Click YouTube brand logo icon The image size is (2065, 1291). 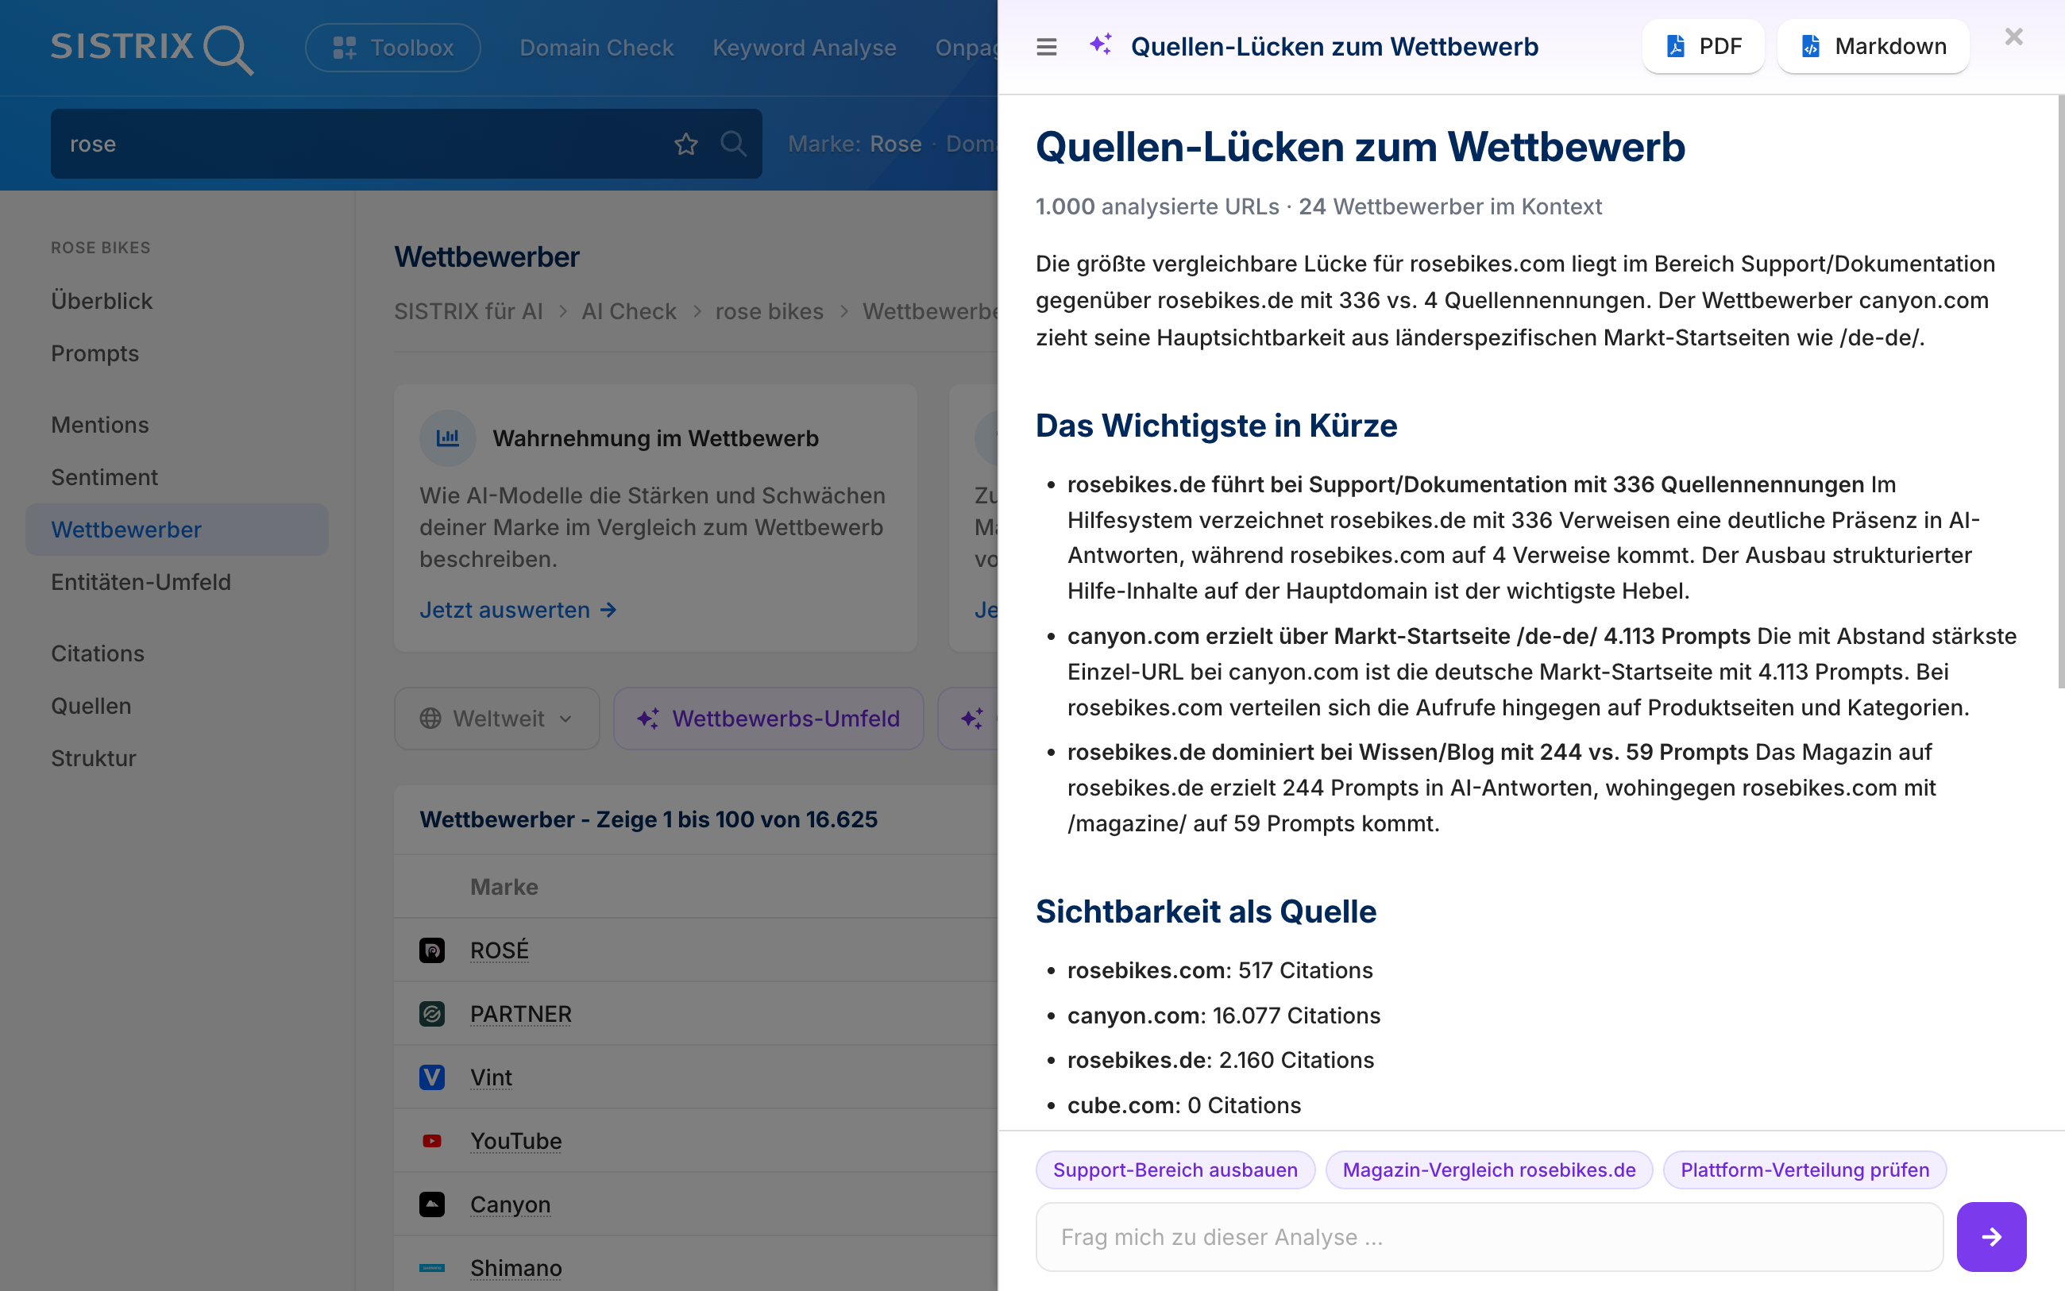(432, 1141)
